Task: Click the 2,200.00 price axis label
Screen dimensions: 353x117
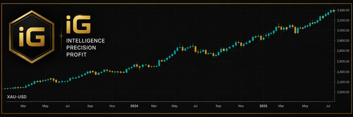Action: tap(343, 82)
